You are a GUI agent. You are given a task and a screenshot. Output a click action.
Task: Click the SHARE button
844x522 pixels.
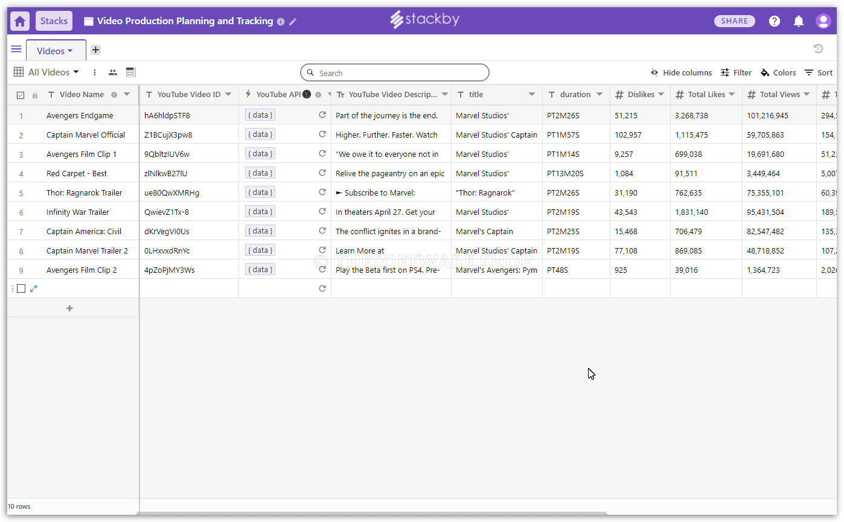(735, 21)
